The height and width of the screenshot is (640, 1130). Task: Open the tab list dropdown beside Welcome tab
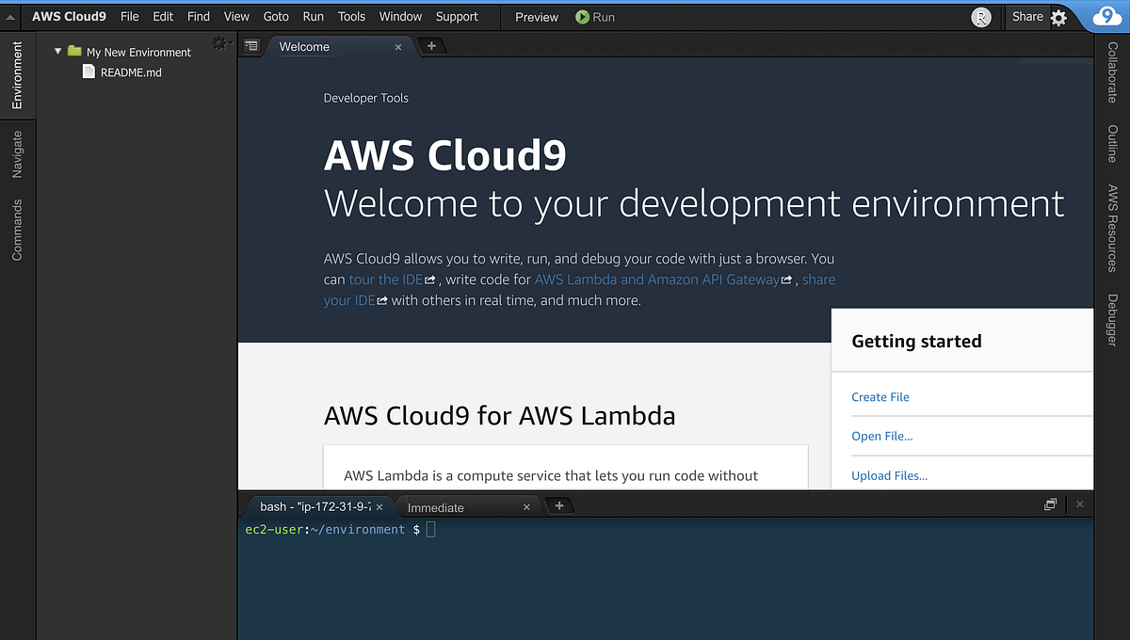[251, 45]
